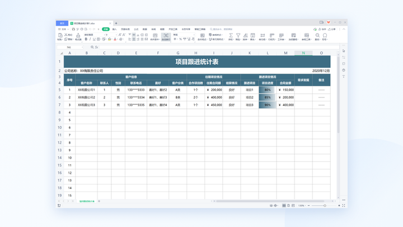Click the Select All corner of the grid
This screenshot has height=227, width=403.
click(62, 53)
